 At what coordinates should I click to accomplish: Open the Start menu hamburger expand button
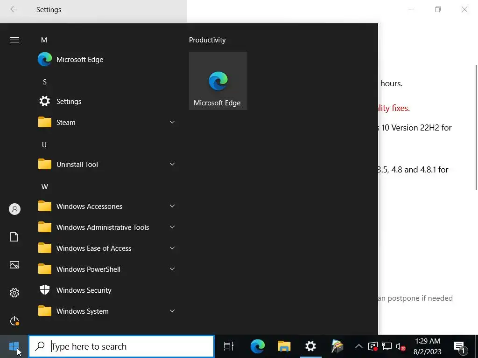(14, 40)
